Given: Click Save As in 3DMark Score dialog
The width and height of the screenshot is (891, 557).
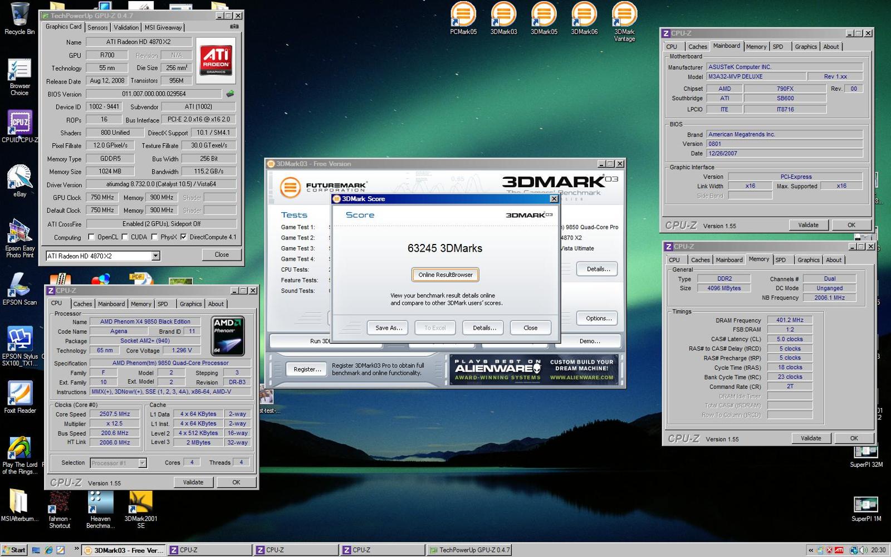Looking at the screenshot, I should click(388, 328).
